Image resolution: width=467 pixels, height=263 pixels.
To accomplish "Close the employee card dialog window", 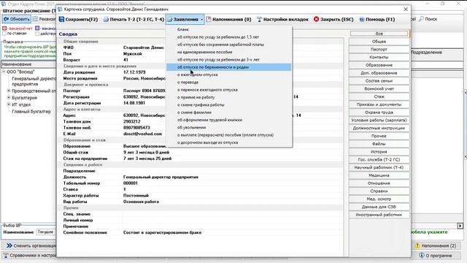I will coord(406,9).
